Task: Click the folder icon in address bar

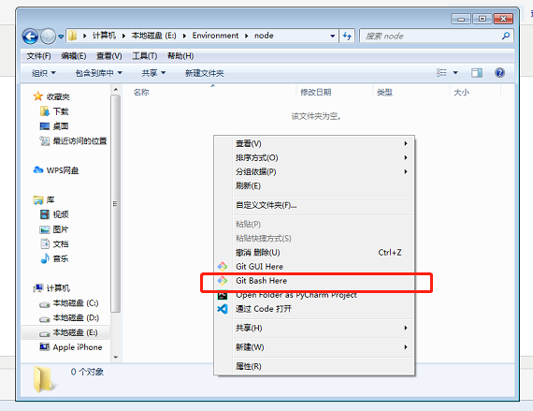Action: pyautogui.click(x=72, y=36)
